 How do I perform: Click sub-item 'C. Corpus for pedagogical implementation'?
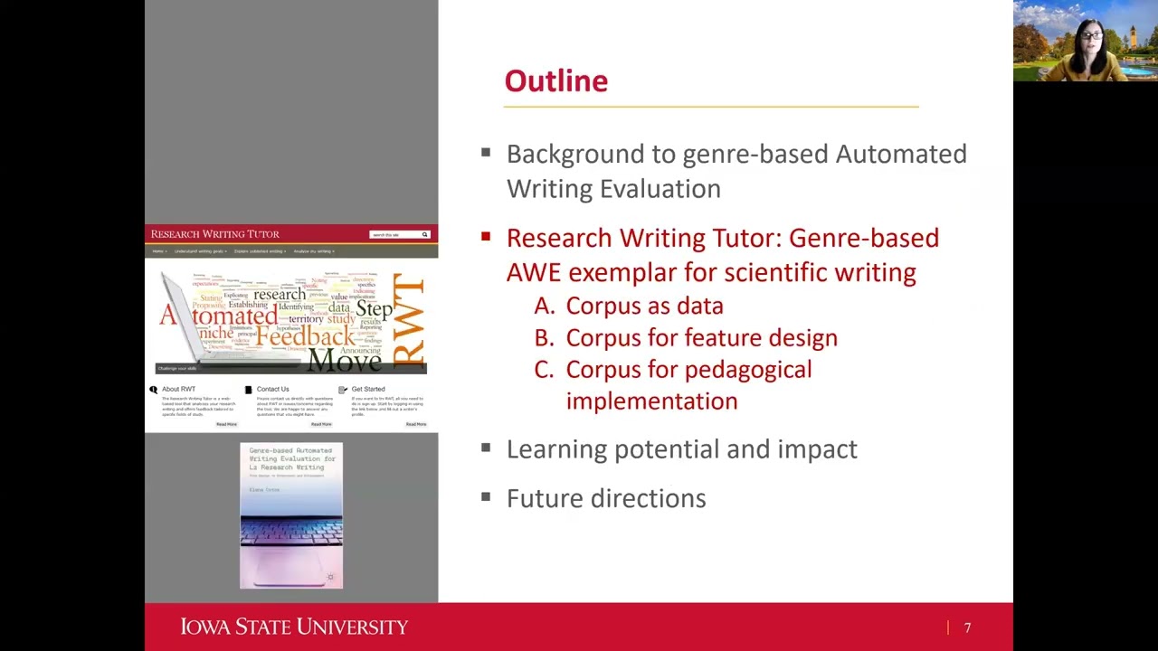click(673, 385)
